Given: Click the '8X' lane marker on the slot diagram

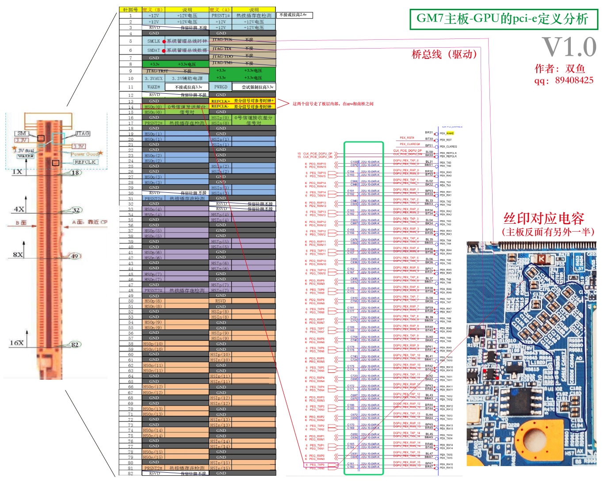Looking at the screenshot, I should 18,254.
